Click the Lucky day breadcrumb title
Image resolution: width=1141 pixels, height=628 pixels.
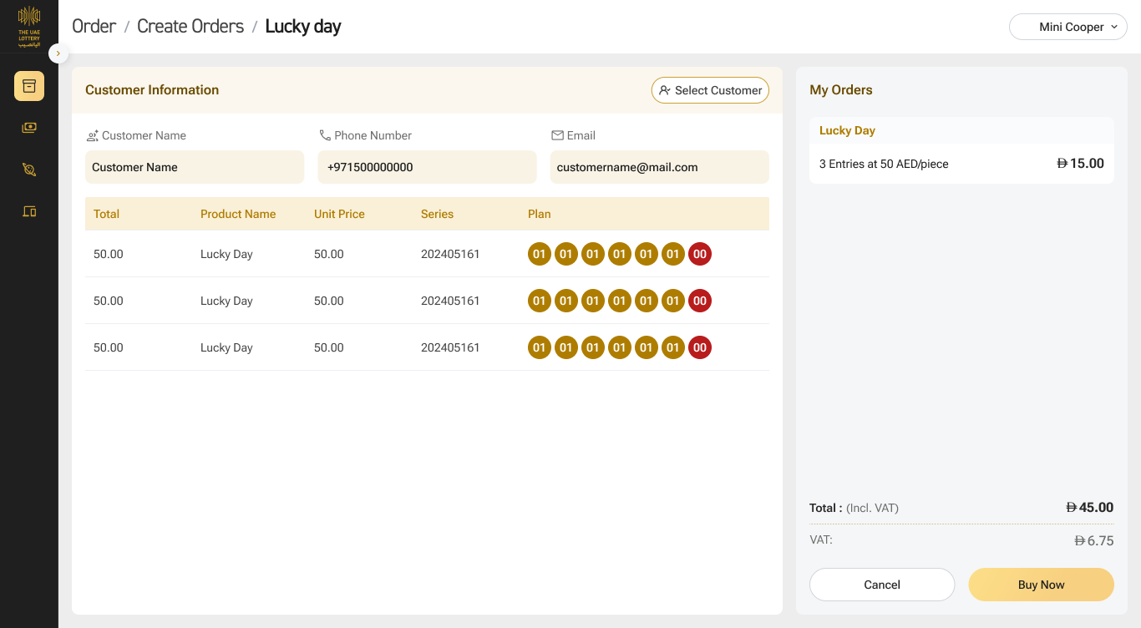click(x=303, y=27)
